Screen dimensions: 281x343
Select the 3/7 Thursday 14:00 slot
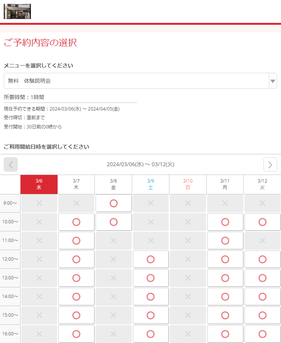point(76,297)
